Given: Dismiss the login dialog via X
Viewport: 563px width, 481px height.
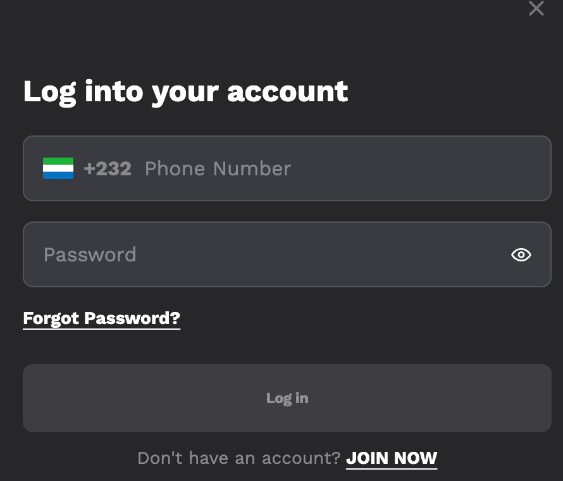Looking at the screenshot, I should pyautogui.click(x=536, y=9).
